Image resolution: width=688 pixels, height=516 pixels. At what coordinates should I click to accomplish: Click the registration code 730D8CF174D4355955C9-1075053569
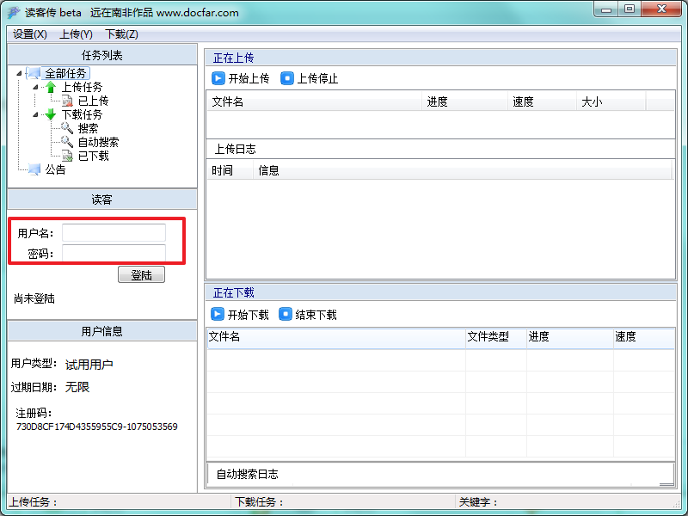tap(97, 427)
